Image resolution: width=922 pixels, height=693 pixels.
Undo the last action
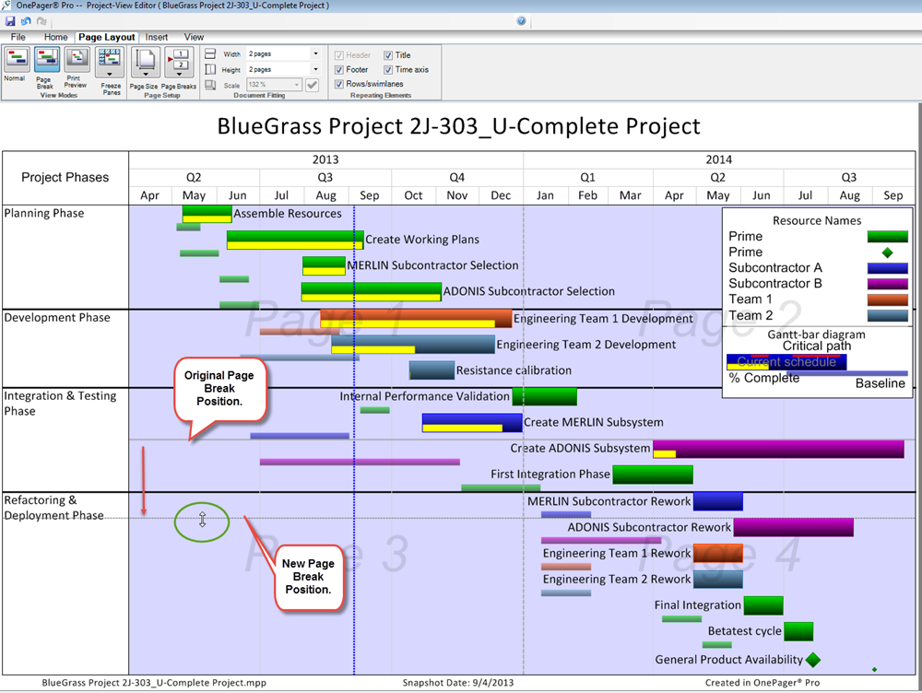click(26, 21)
